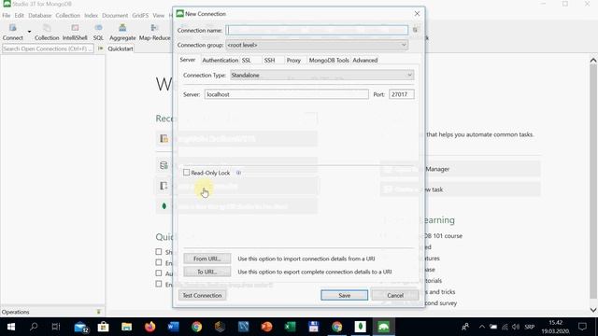Close the New Connection dialog
This screenshot has width=598, height=336.
(x=417, y=13)
